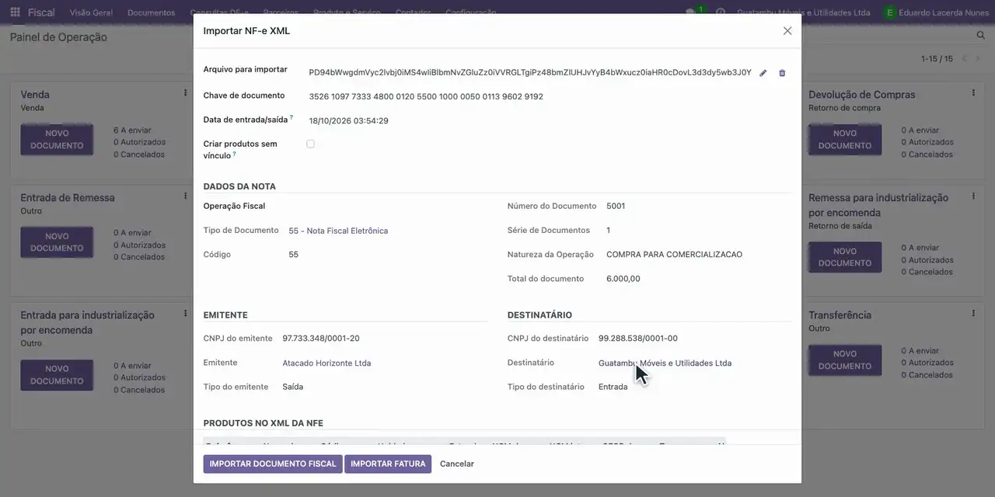
Task: Click Novo Documento on Entrada para industrialização card
Action: point(57,375)
